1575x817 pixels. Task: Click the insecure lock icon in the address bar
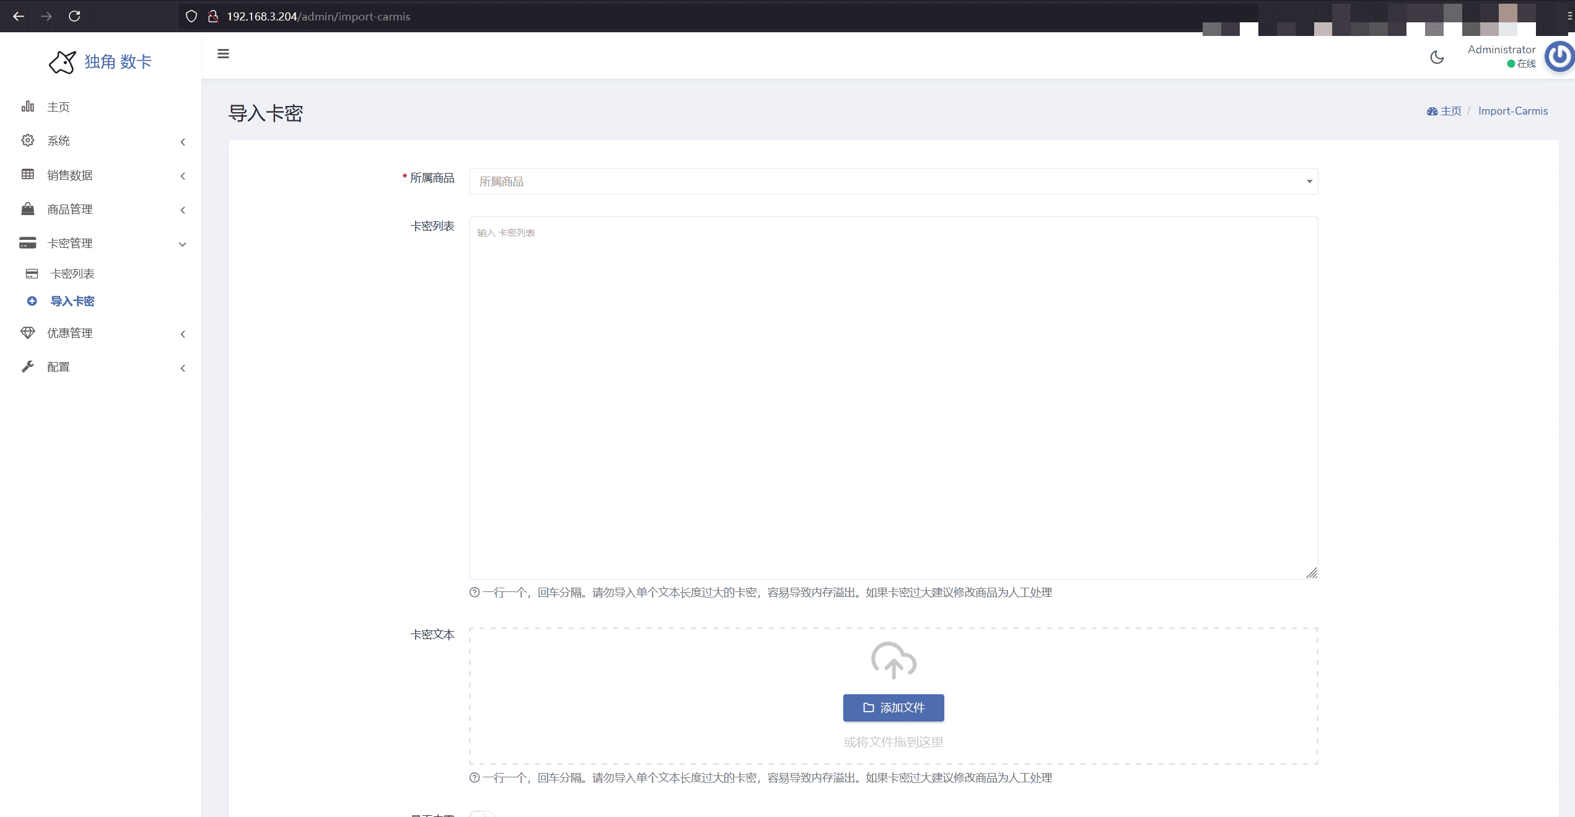213,16
